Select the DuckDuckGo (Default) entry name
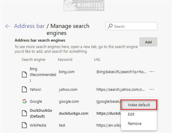 point(41,113)
